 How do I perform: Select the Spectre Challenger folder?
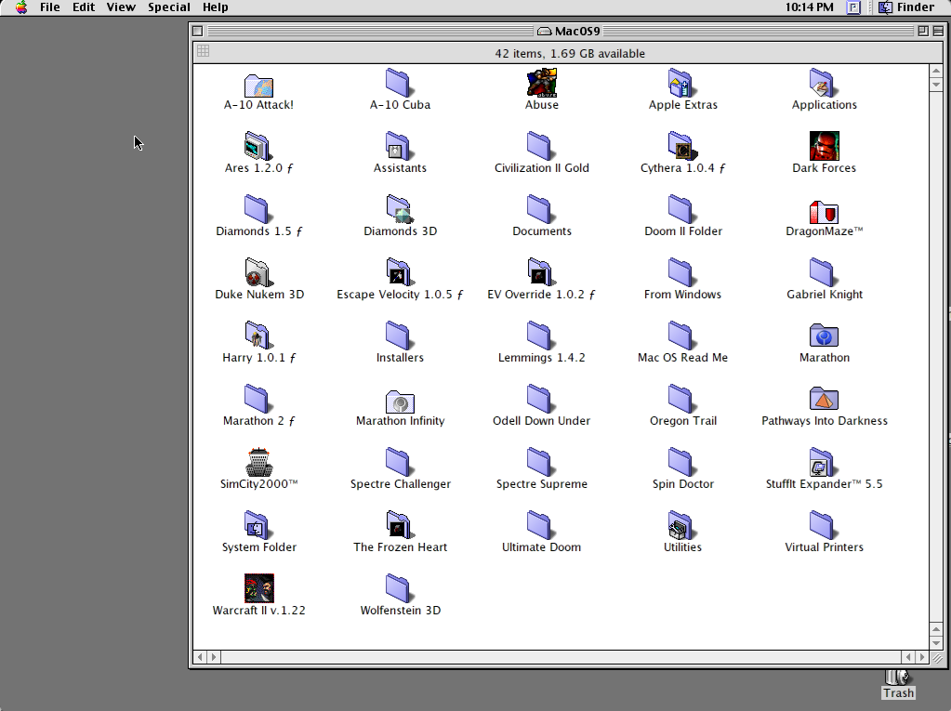click(x=399, y=462)
